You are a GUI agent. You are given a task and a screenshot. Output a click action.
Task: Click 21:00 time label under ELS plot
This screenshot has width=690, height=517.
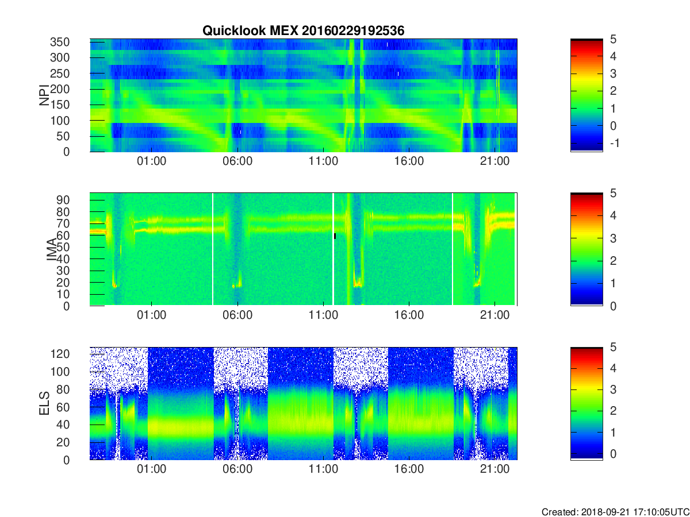[494, 469]
